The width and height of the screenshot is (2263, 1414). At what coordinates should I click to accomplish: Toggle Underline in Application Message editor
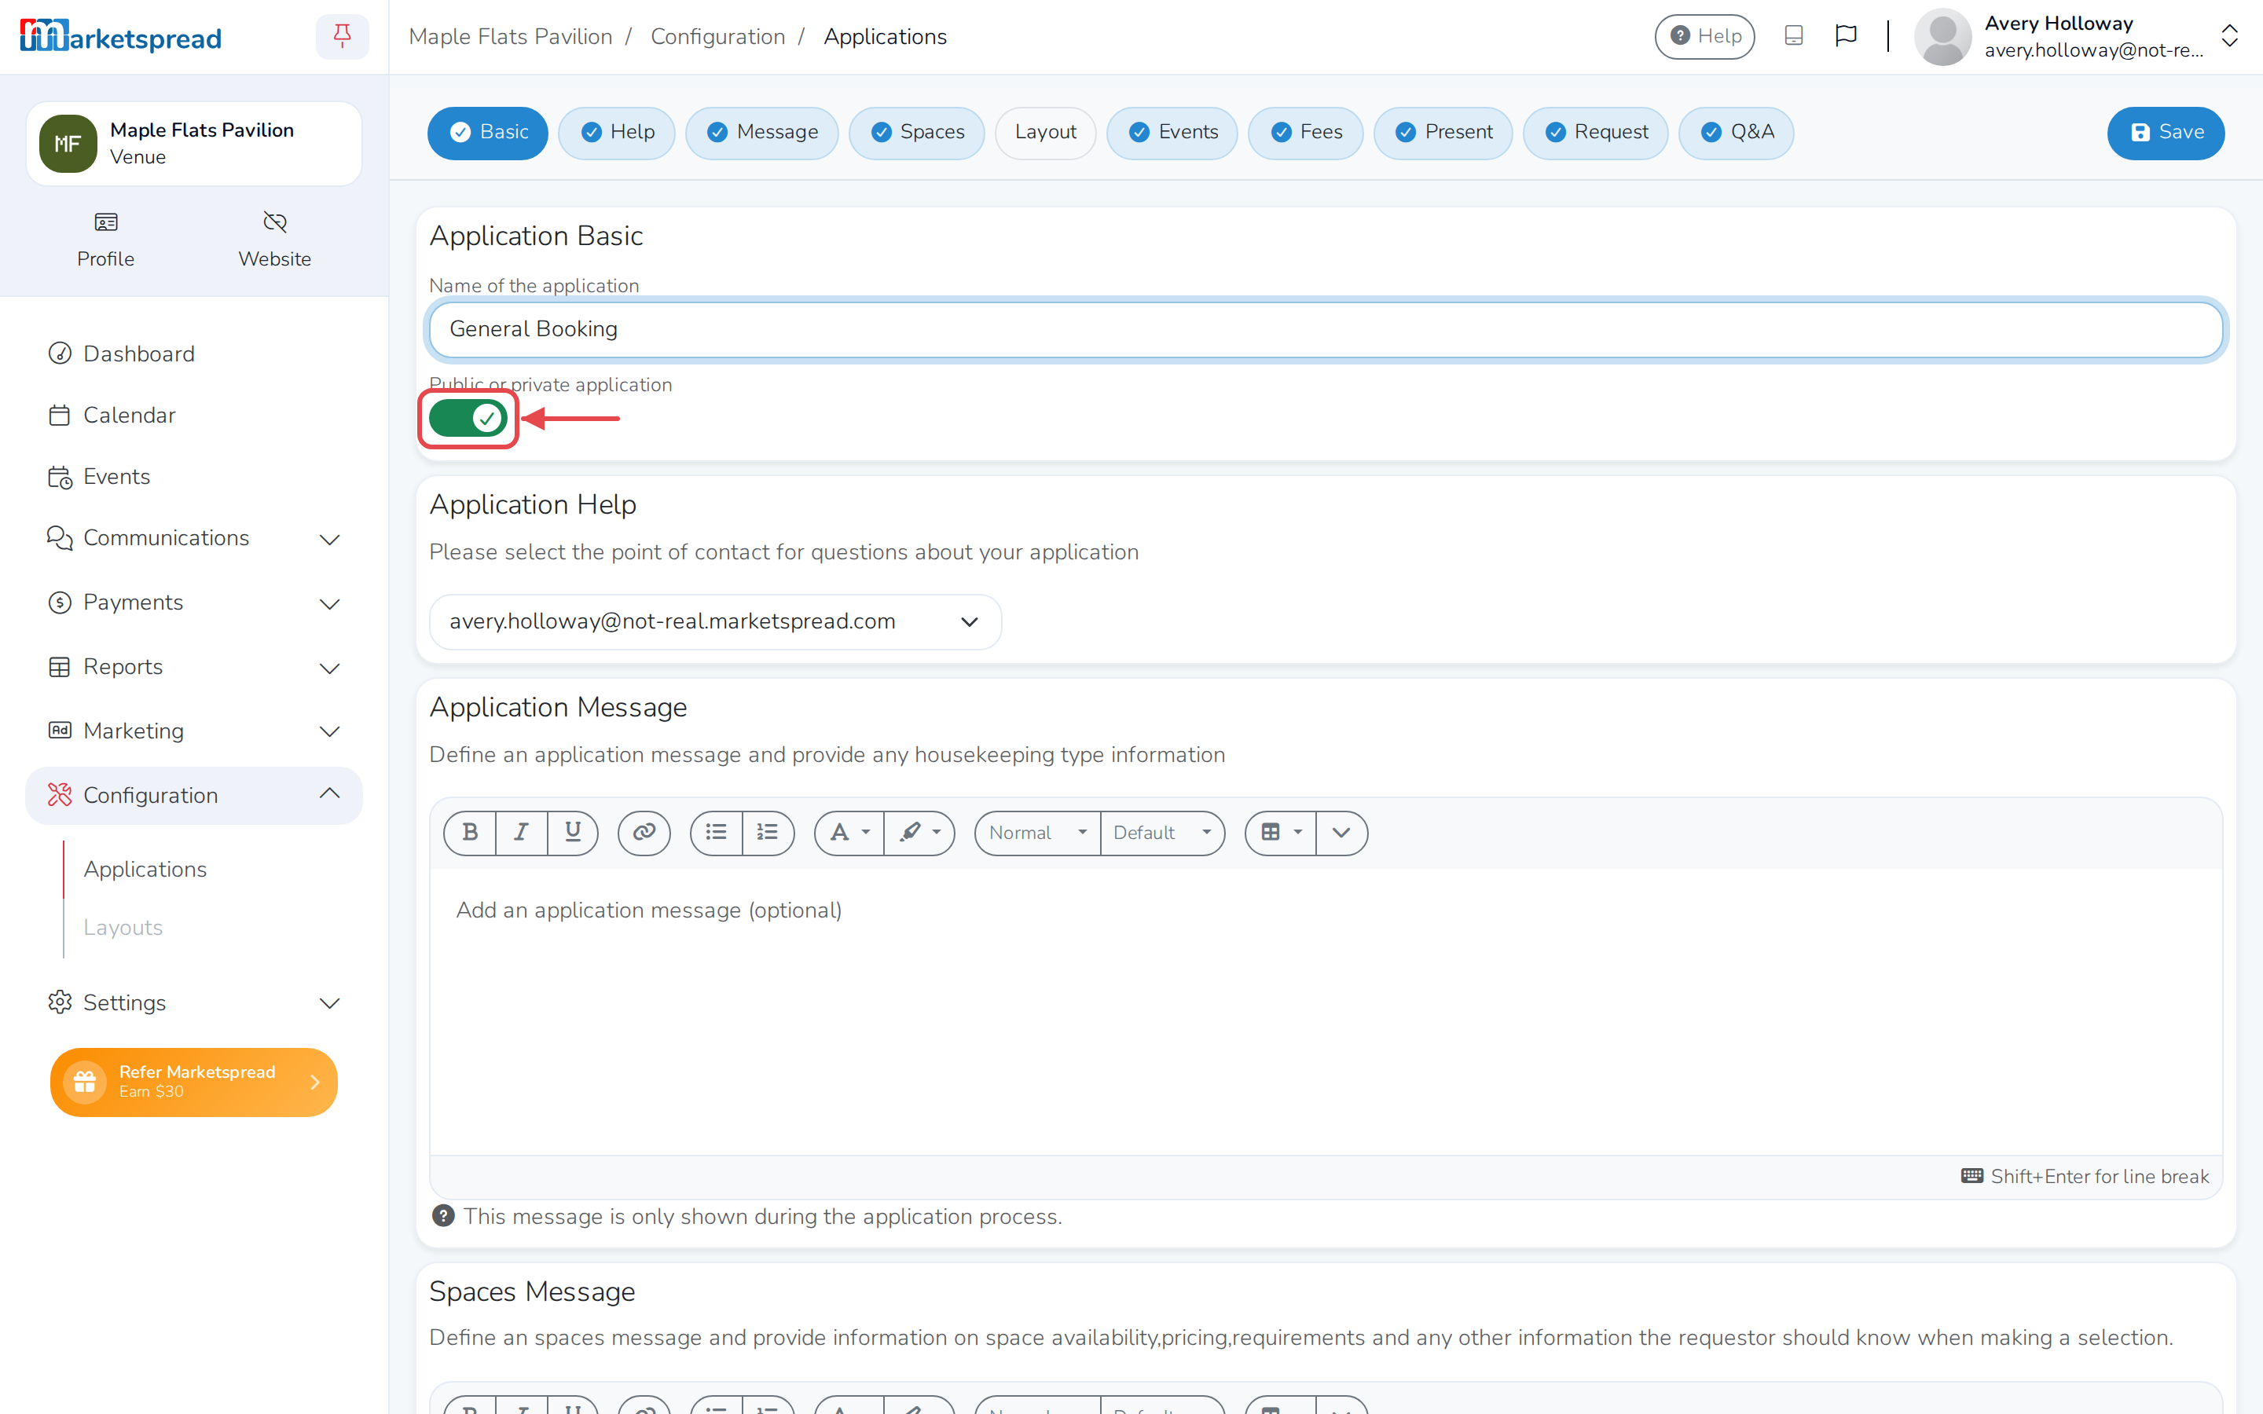[572, 833]
